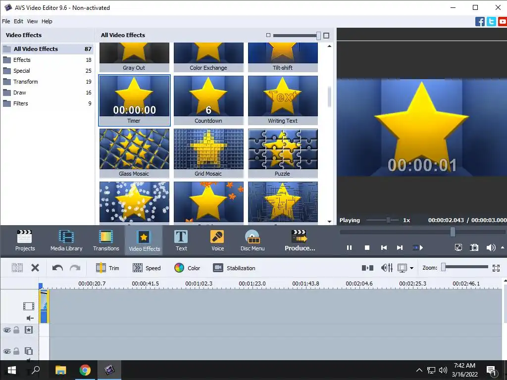Open the File menu
Image resolution: width=507 pixels, height=380 pixels.
point(6,21)
